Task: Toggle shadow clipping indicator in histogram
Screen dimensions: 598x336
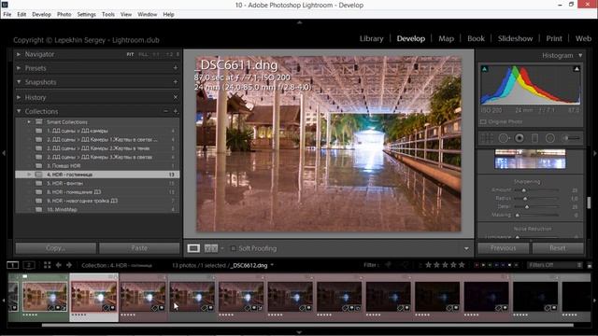Action: tap(484, 69)
